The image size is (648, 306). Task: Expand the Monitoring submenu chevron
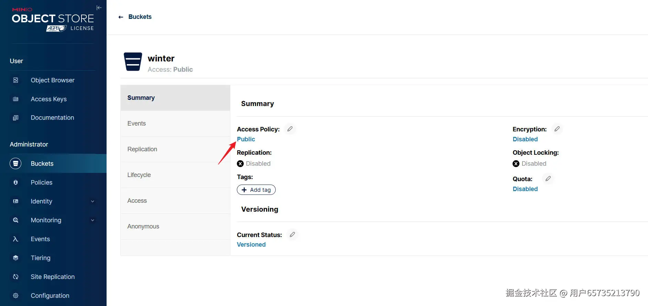click(x=92, y=220)
